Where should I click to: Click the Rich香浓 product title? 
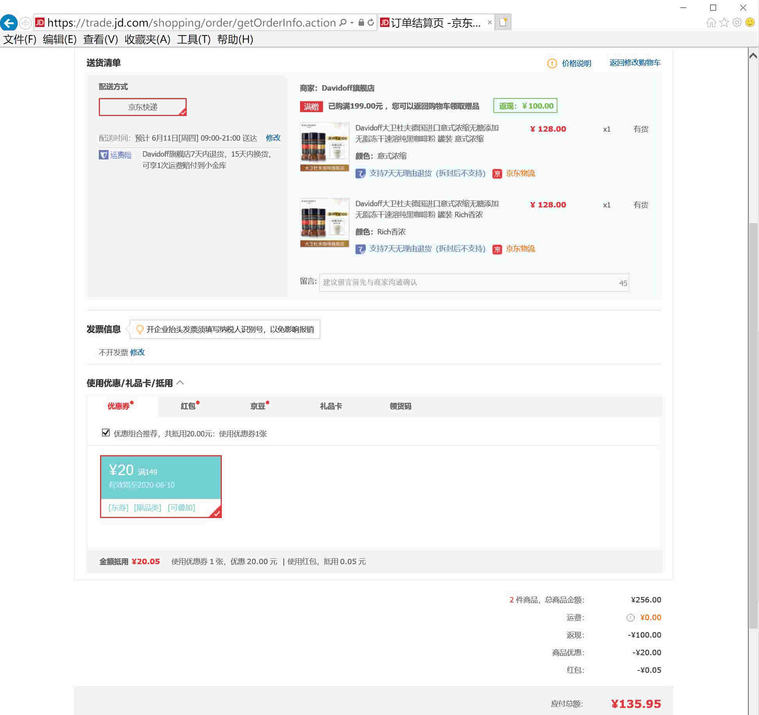click(x=427, y=209)
